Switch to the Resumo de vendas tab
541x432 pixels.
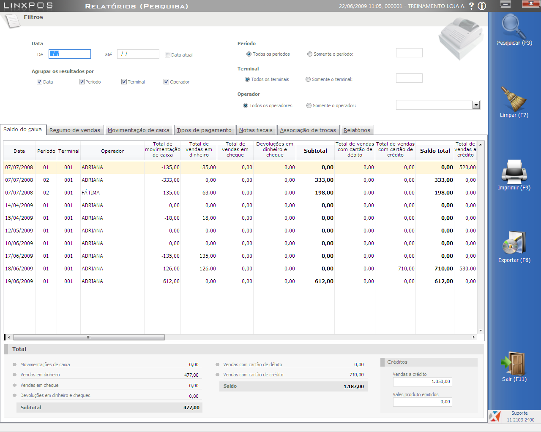pyautogui.click(x=75, y=130)
